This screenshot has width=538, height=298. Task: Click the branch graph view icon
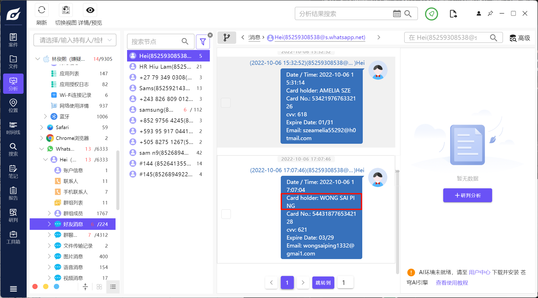[227, 38]
